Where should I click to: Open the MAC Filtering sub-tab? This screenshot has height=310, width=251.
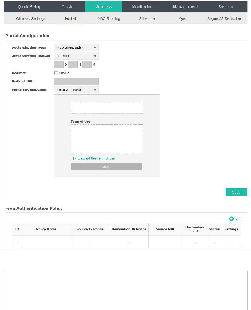pyautogui.click(x=109, y=18)
